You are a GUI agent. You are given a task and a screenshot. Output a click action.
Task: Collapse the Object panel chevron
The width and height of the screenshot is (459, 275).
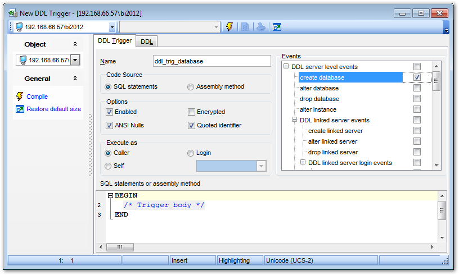click(x=75, y=44)
